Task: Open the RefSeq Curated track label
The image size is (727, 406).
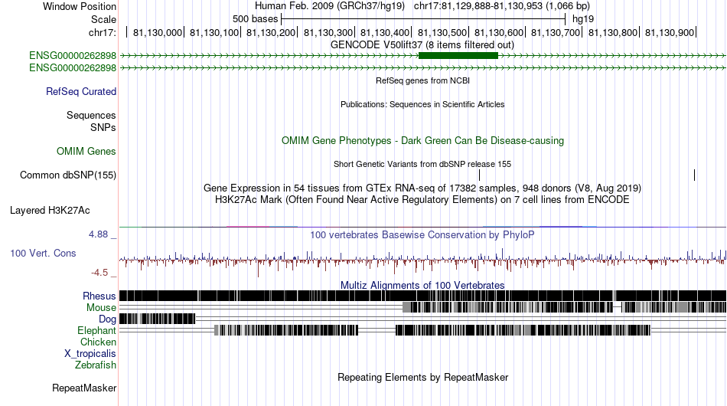Action: 81,91
